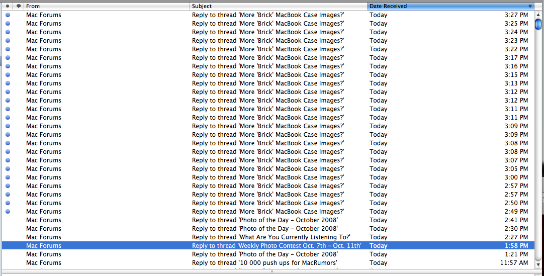
Task: Click the 2:49 PM time cell
Action: click(x=516, y=212)
